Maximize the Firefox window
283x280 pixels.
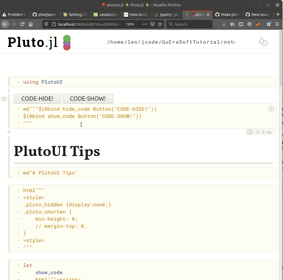coord(268,5)
